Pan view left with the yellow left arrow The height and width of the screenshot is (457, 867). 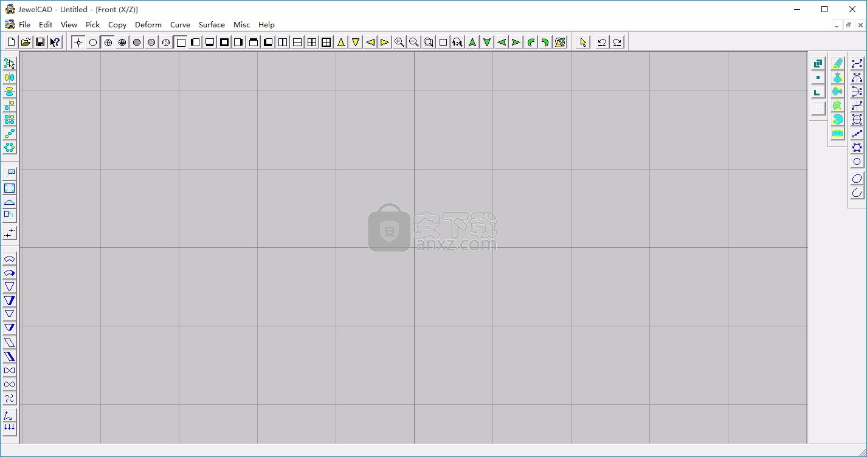click(370, 42)
